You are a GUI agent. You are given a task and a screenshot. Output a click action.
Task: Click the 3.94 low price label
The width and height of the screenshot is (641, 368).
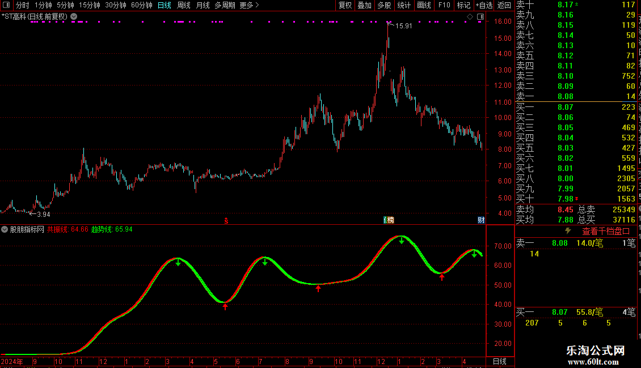[43, 215]
